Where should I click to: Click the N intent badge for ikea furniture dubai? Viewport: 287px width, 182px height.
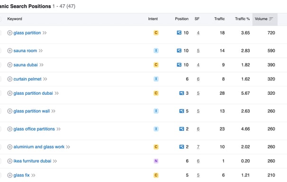coord(156,161)
